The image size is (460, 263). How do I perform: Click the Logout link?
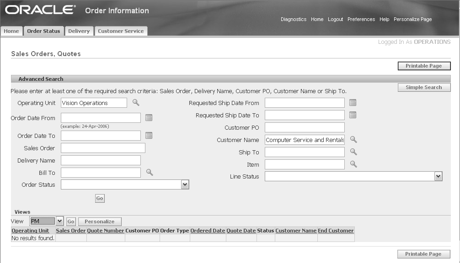[335, 19]
